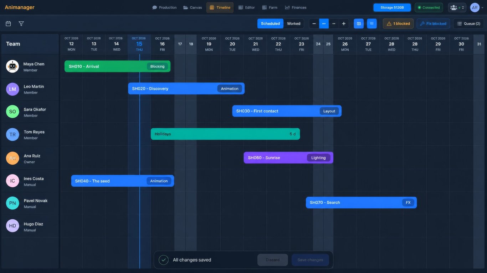Select the Timeline tab
This screenshot has height=273, width=487.
[220, 7]
